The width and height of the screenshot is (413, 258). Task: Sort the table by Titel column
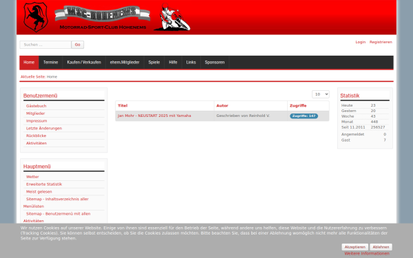(x=123, y=106)
